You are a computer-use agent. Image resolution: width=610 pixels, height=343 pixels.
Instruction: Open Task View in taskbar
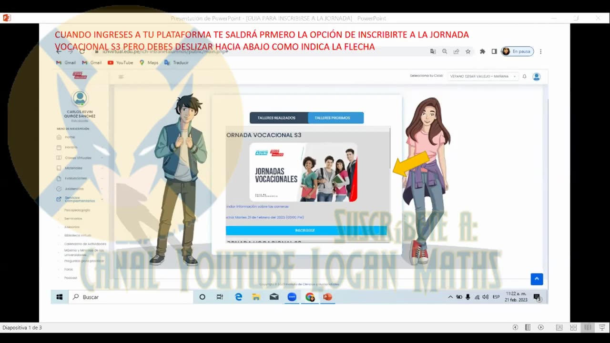click(x=220, y=297)
